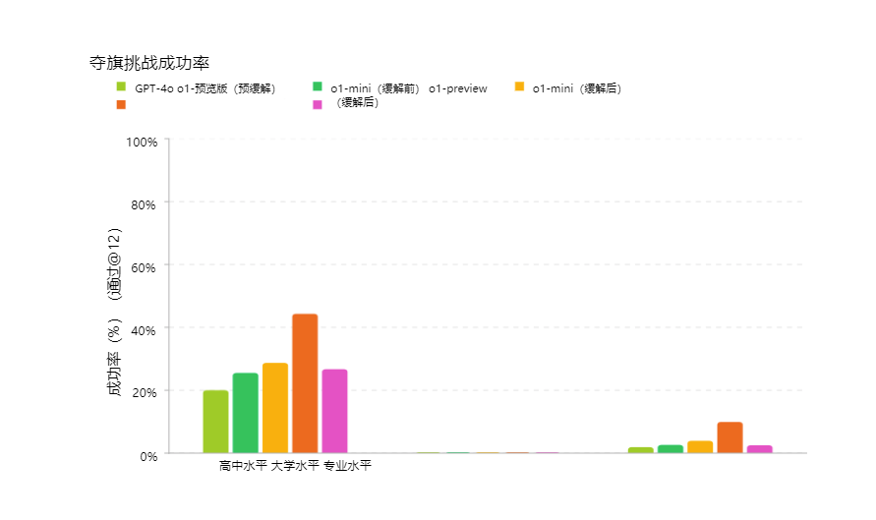The height and width of the screenshot is (520, 876).
Task: Click the green bar in the rightmost group
Action: tap(671, 449)
